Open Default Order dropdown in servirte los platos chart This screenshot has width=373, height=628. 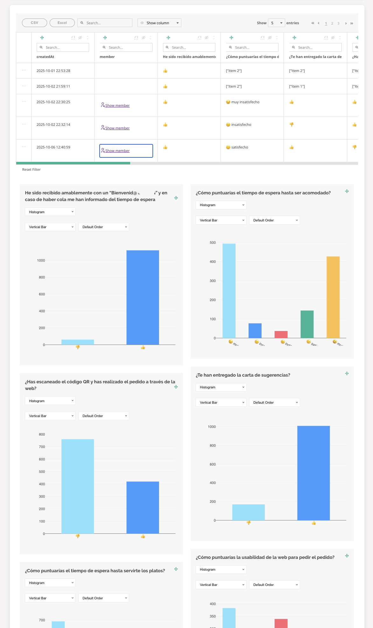tap(104, 598)
